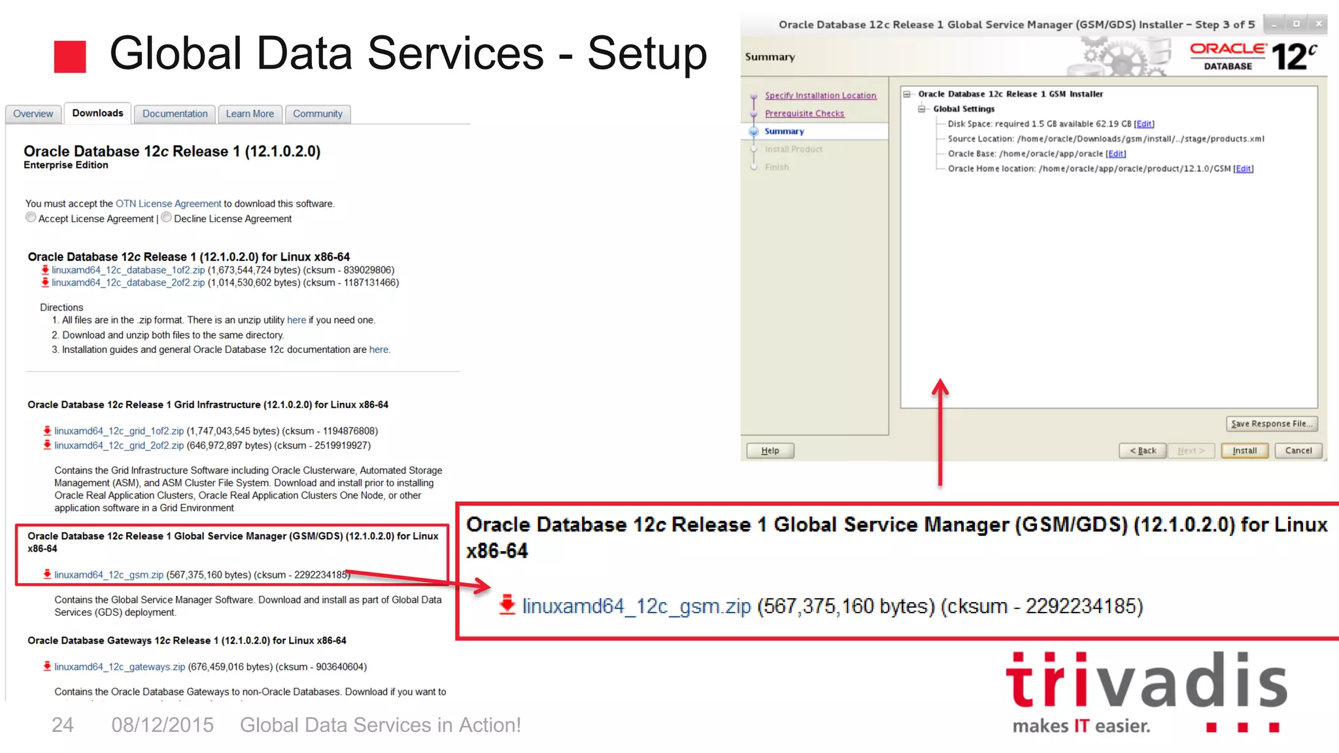This screenshot has width=1339, height=753.
Task: Click Save Response File button
Action: (1271, 424)
